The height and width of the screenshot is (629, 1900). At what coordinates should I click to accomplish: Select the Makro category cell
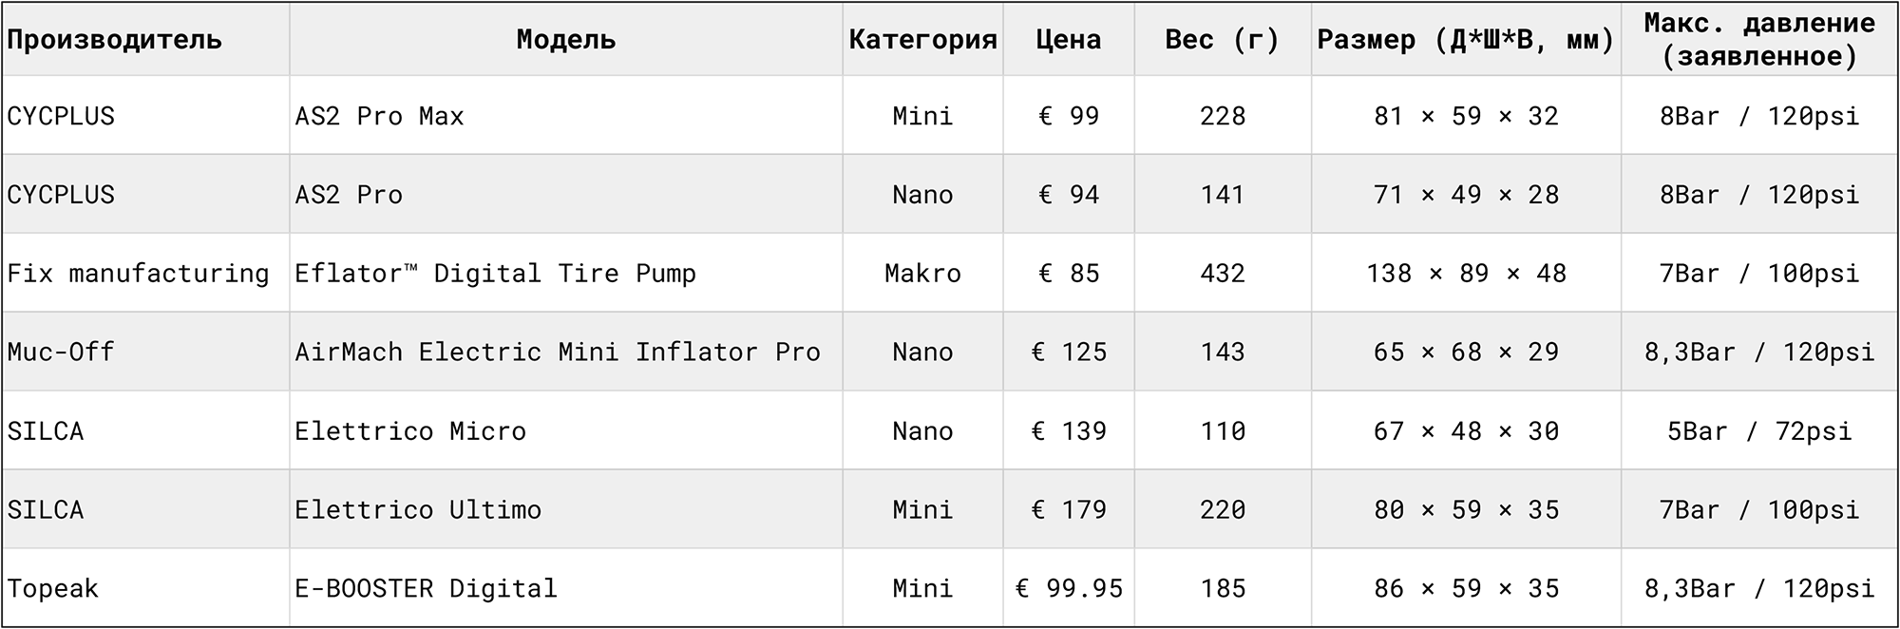tap(922, 274)
